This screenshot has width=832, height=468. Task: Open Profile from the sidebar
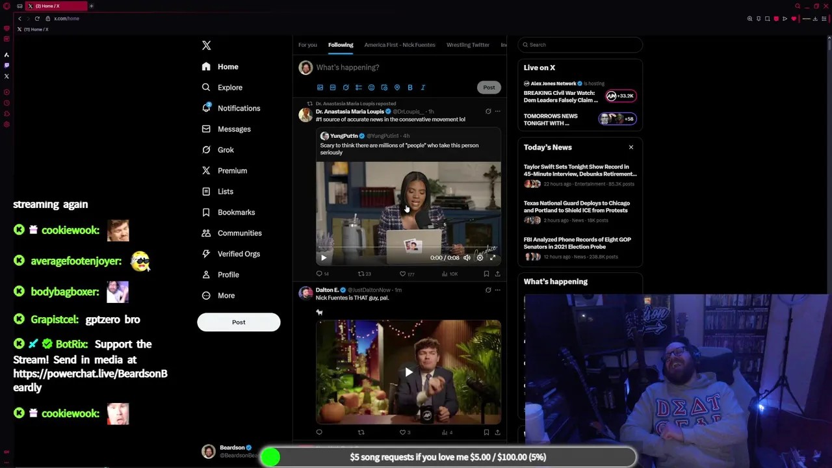click(x=220, y=275)
